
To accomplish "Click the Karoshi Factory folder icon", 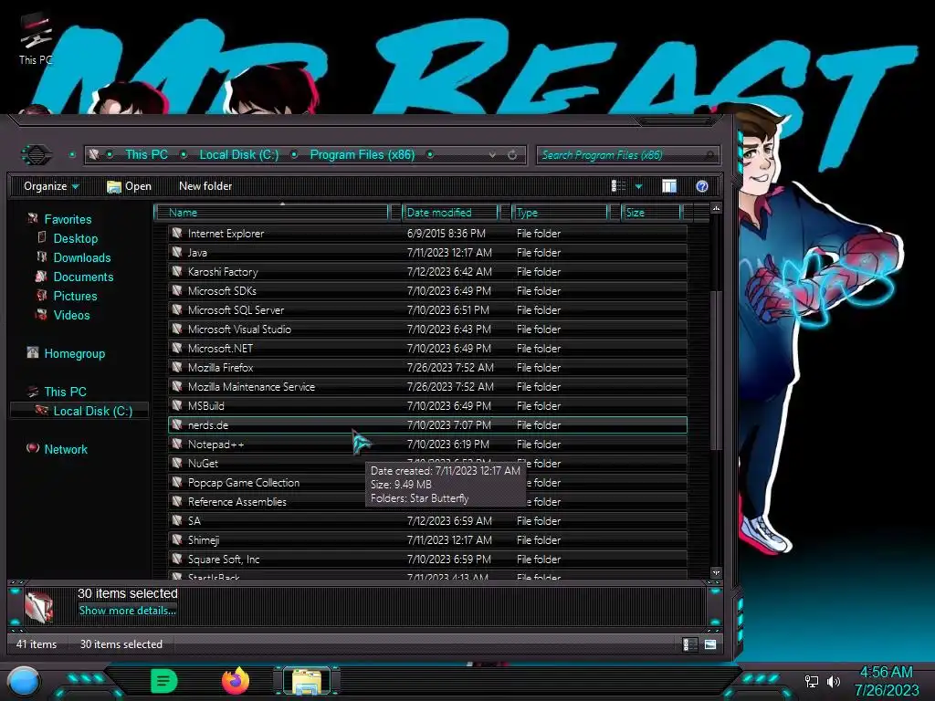I will click(x=177, y=271).
